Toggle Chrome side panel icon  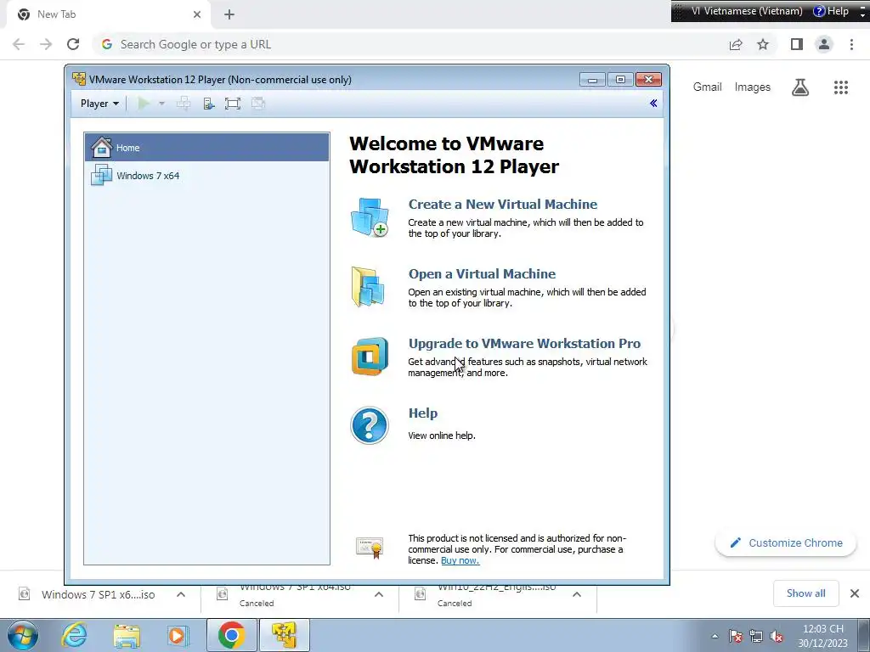797,44
